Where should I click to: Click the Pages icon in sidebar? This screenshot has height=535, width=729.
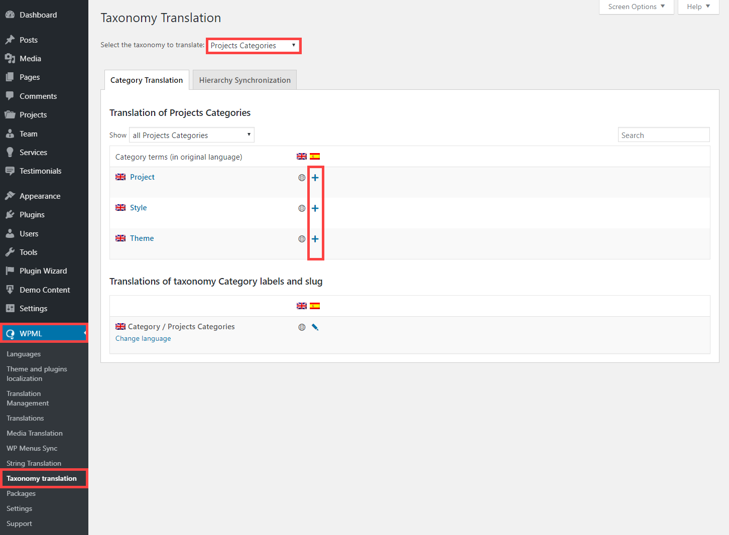point(10,77)
